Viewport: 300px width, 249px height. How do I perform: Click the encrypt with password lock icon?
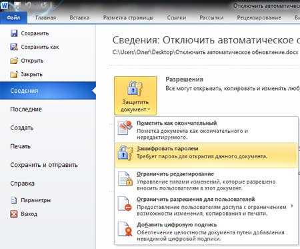tap(125, 153)
